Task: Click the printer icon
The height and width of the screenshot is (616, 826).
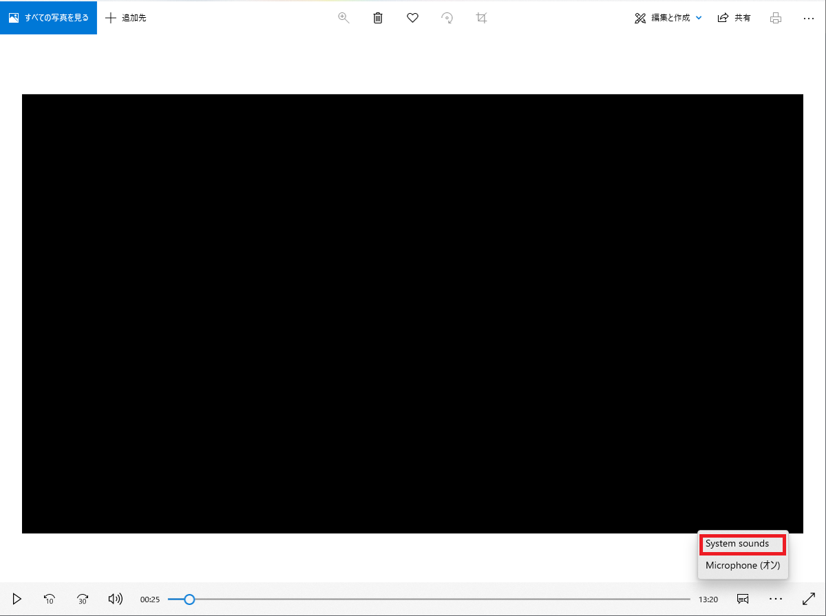Action: tap(776, 18)
